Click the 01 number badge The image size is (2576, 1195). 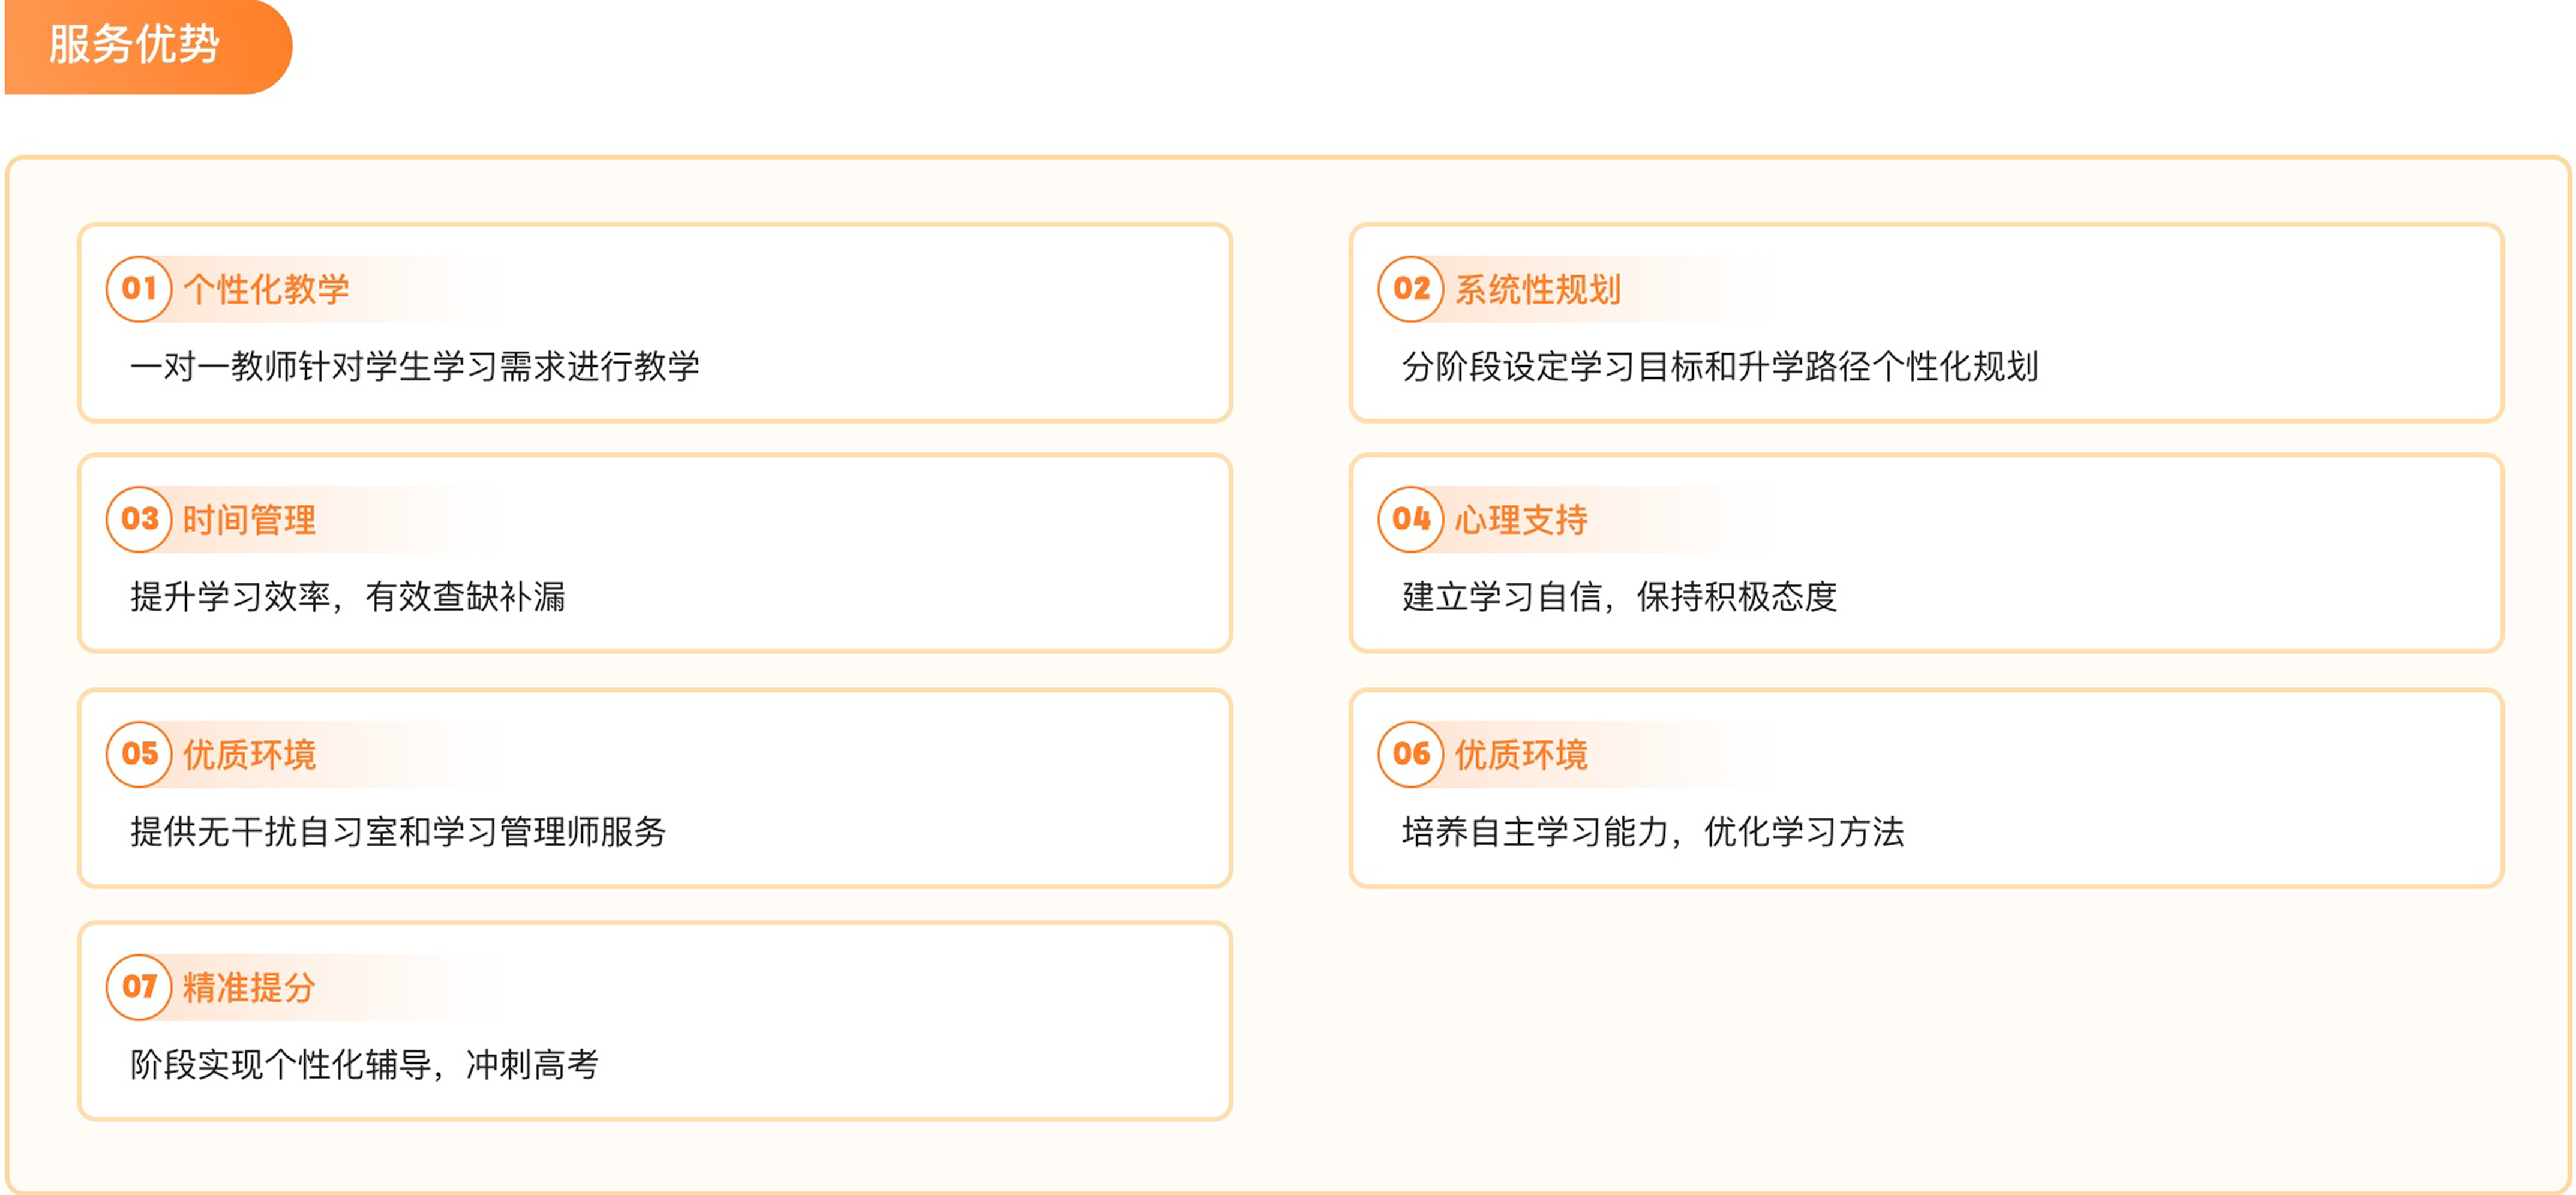(x=139, y=289)
